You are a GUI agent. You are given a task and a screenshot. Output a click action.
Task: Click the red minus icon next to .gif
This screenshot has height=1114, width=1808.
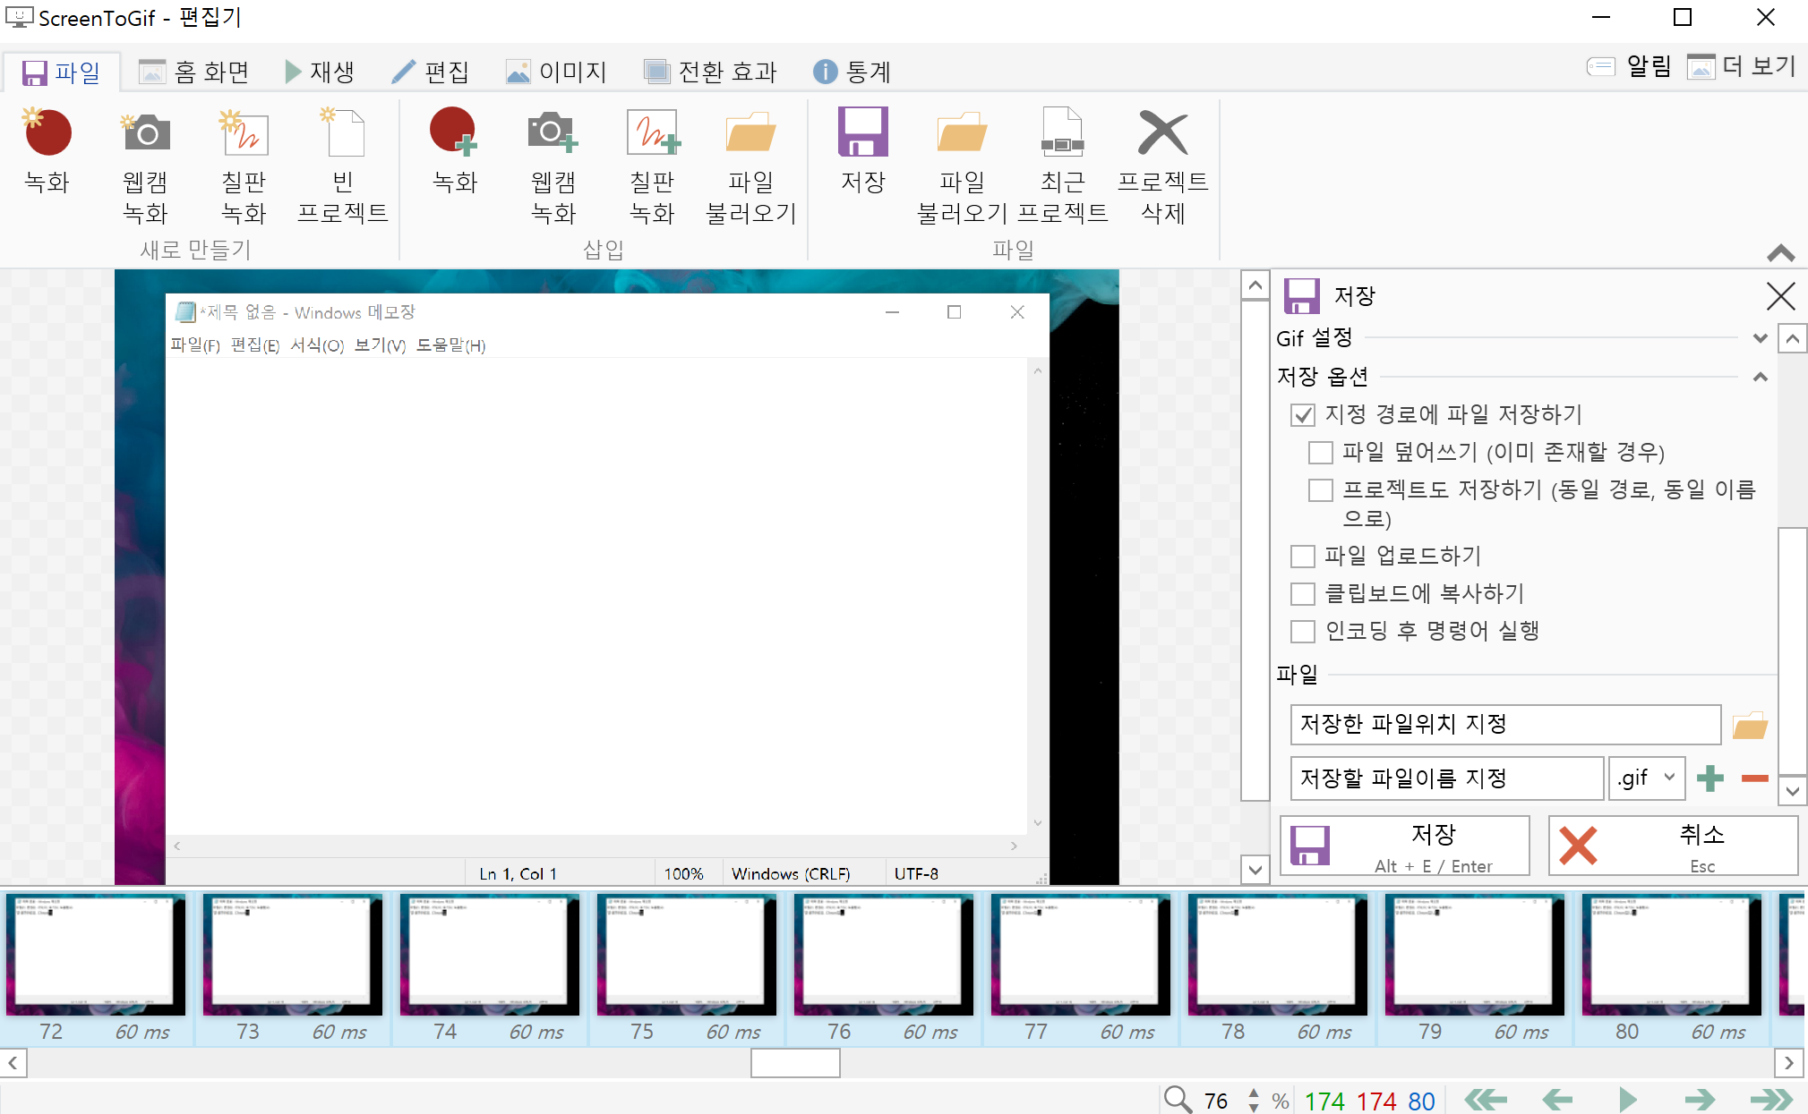1754,778
